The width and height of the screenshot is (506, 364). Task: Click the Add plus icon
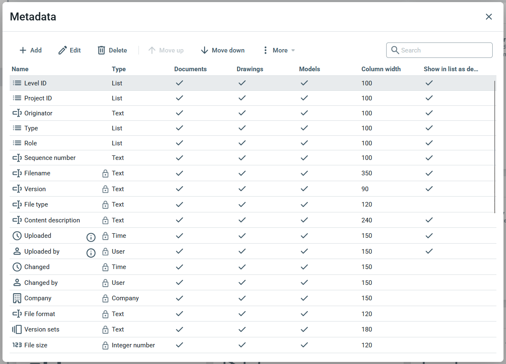click(x=23, y=50)
